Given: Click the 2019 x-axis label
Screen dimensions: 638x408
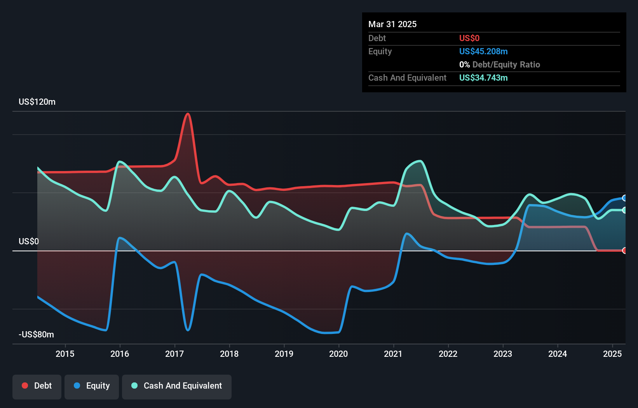Looking at the screenshot, I should click(284, 354).
